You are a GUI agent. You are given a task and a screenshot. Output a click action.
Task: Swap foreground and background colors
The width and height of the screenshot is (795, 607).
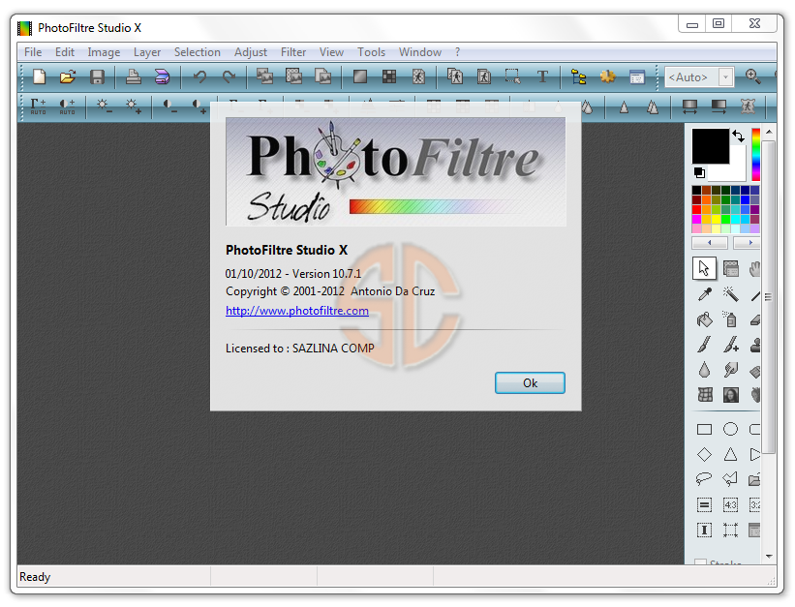coord(739,136)
